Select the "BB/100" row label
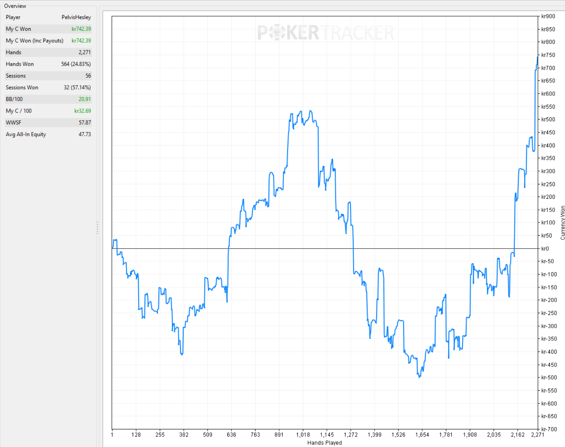Image resolution: width=565 pixels, height=447 pixels. (x=14, y=99)
